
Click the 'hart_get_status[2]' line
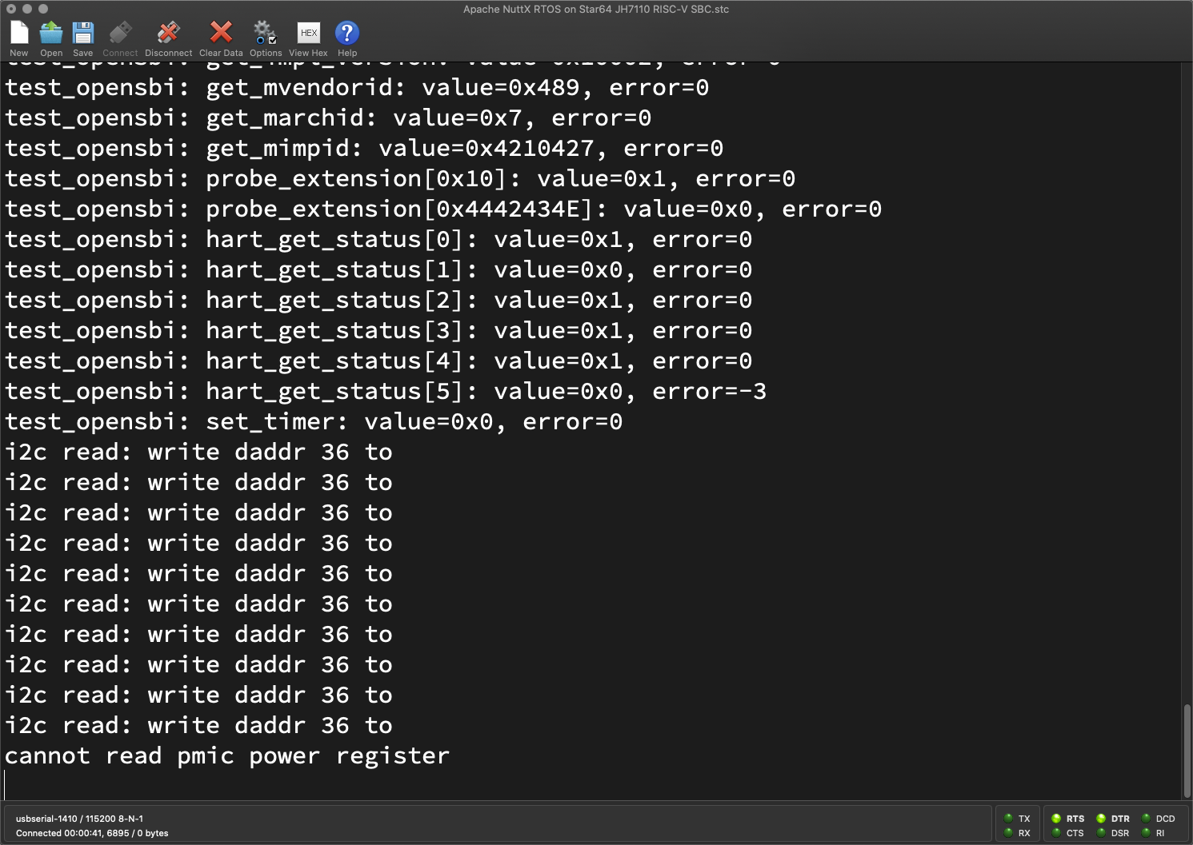tap(378, 301)
